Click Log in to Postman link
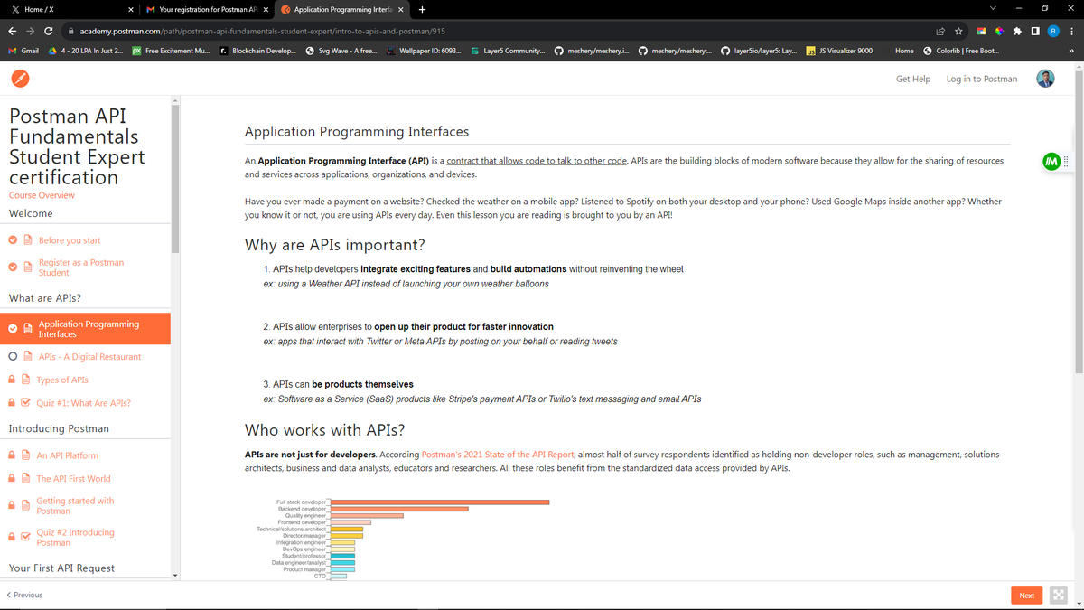The width and height of the screenshot is (1084, 610). (x=982, y=79)
